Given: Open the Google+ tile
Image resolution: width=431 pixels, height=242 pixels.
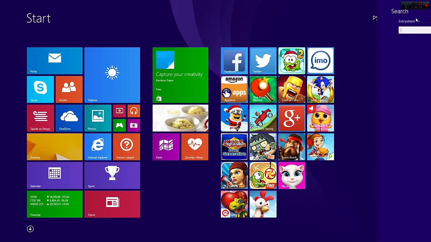Looking at the screenshot, I should point(292,118).
